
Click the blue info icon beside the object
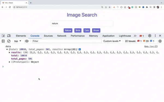point(80,49)
